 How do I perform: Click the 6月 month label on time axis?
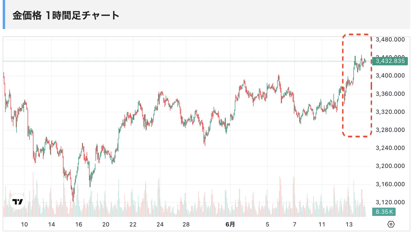pos(231,224)
